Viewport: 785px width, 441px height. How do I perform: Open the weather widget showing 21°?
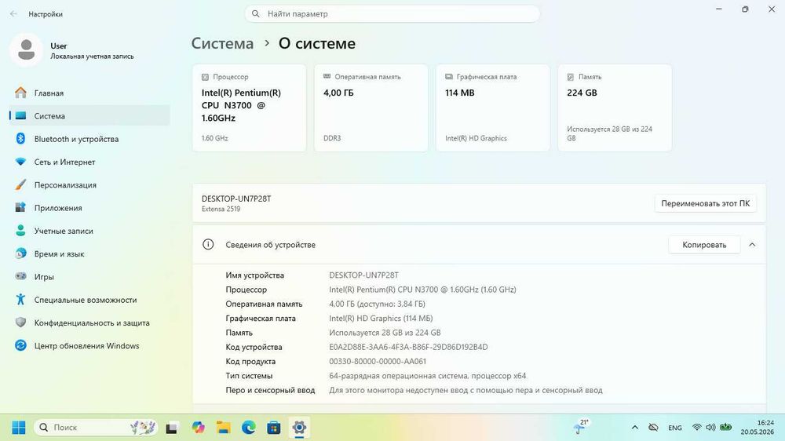pos(581,427)
